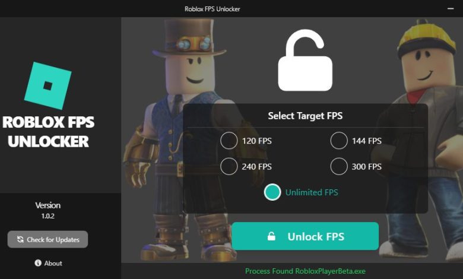Image resolution: width=463 pixels, height=279 pixels.
Task: Click the large white open padlock icon
Action: pyautogui.click(x=305, y=60)
